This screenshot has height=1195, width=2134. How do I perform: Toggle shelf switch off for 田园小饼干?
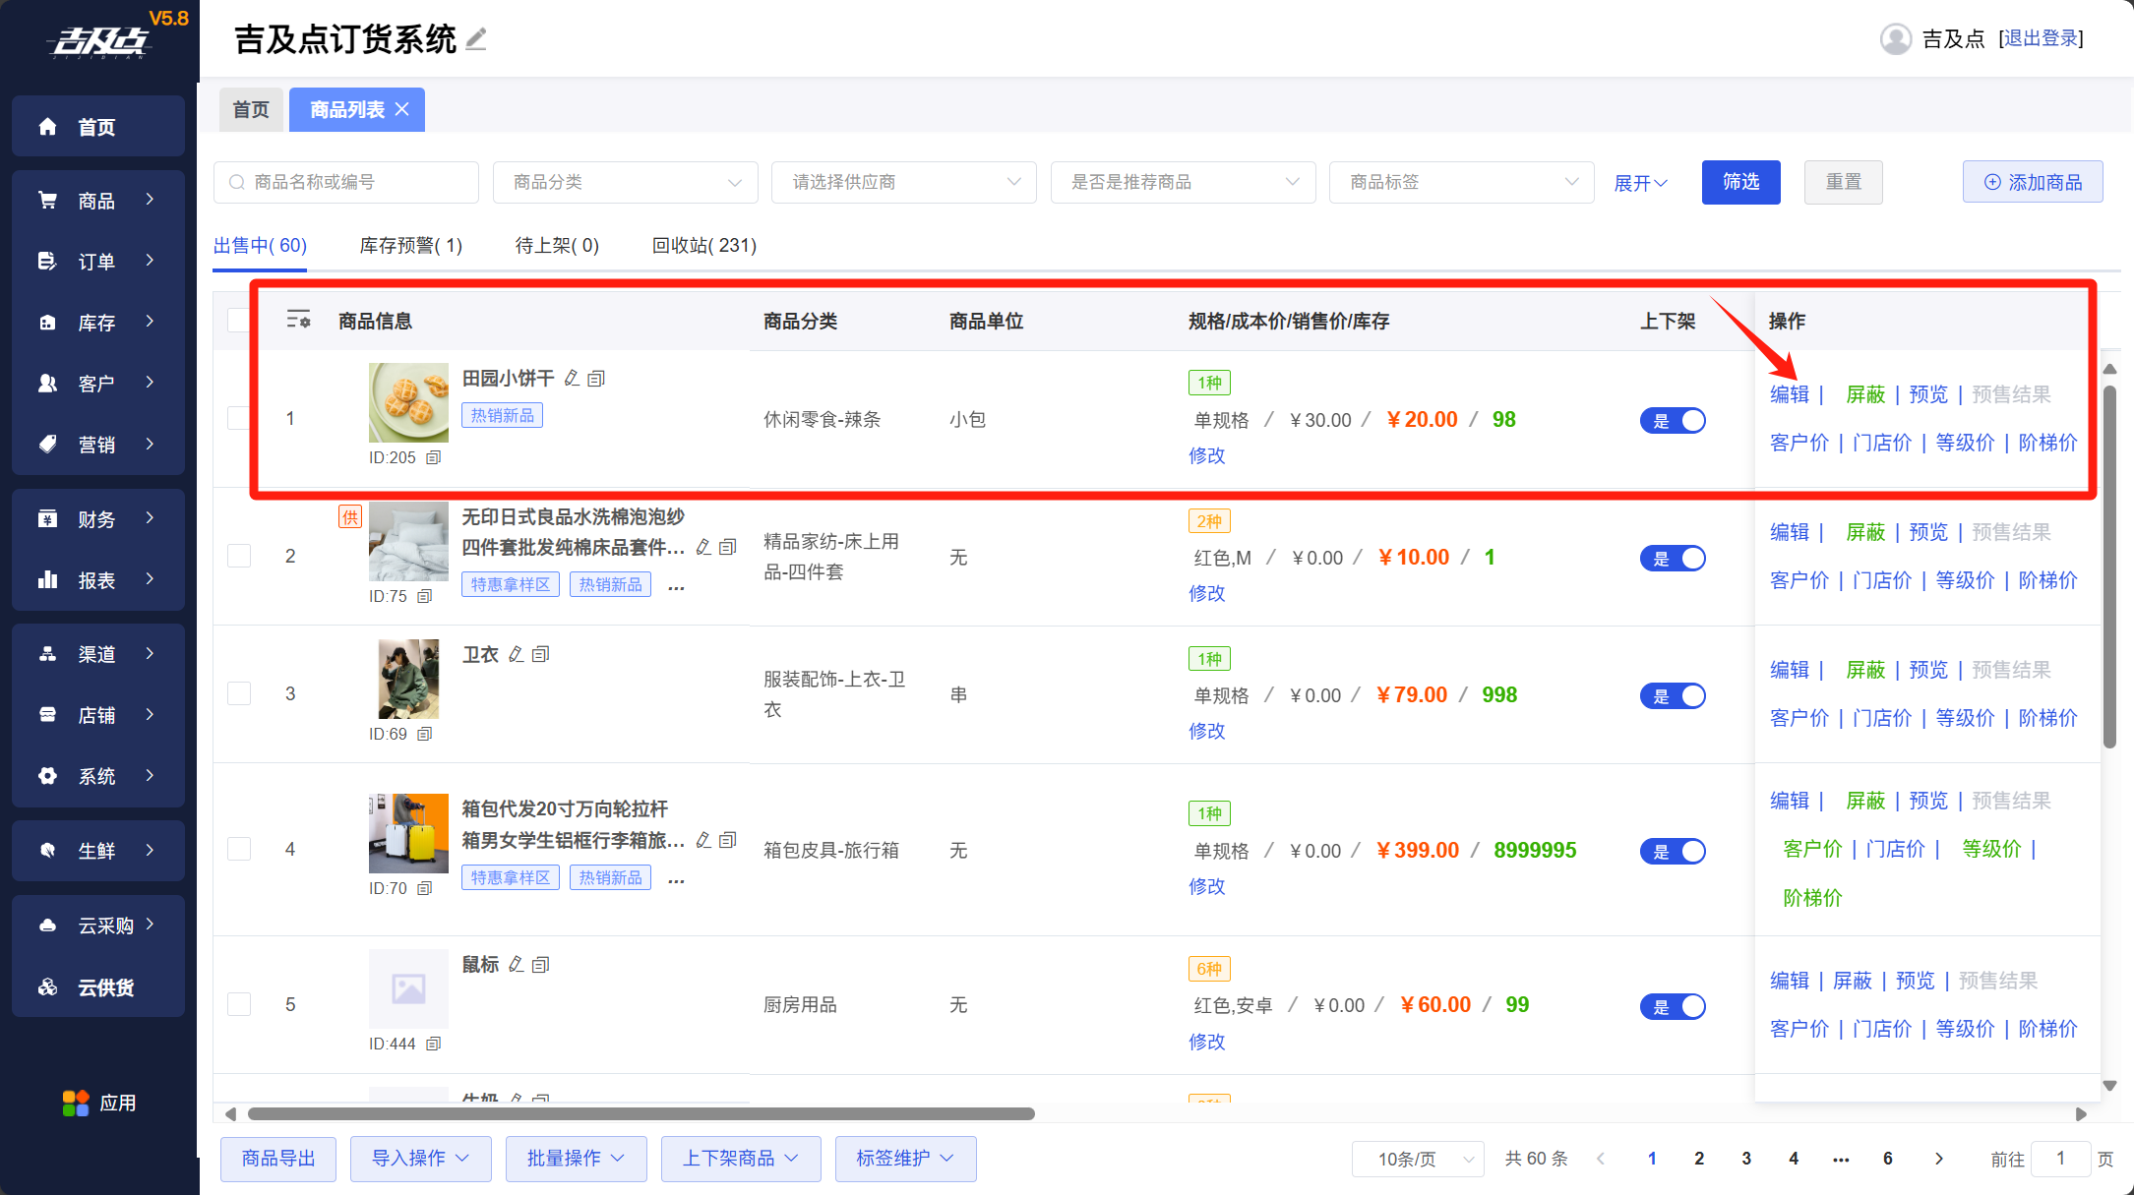[x=1672, y=420]
